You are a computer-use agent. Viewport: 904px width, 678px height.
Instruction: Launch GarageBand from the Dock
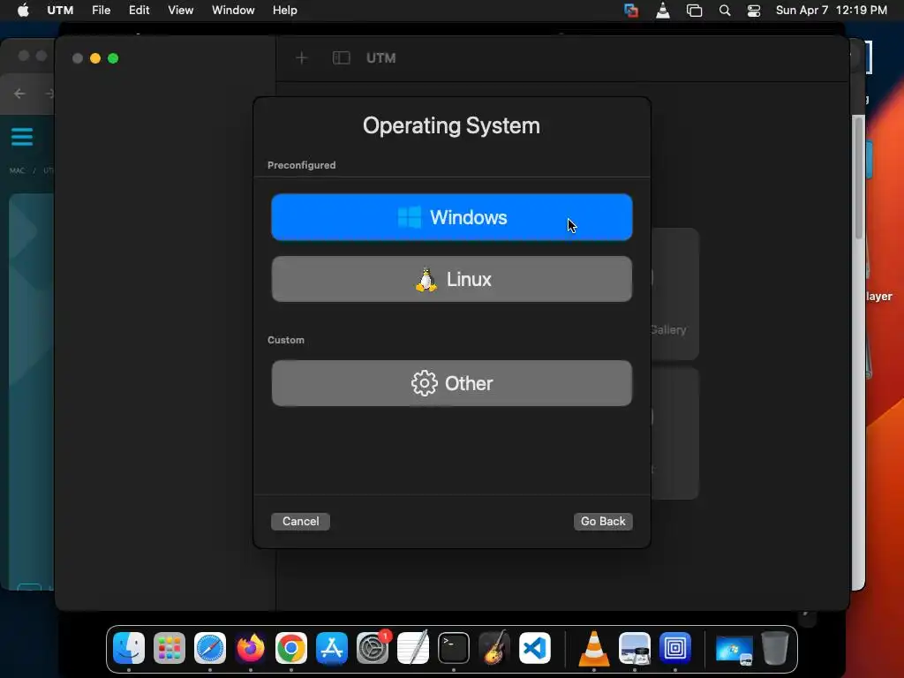tap(494, 648)
